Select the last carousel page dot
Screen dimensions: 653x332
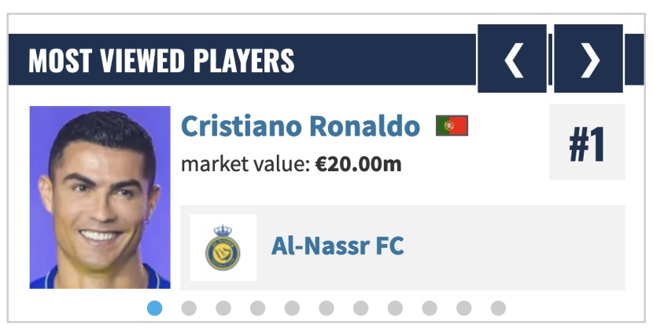(x=498, y=308)
